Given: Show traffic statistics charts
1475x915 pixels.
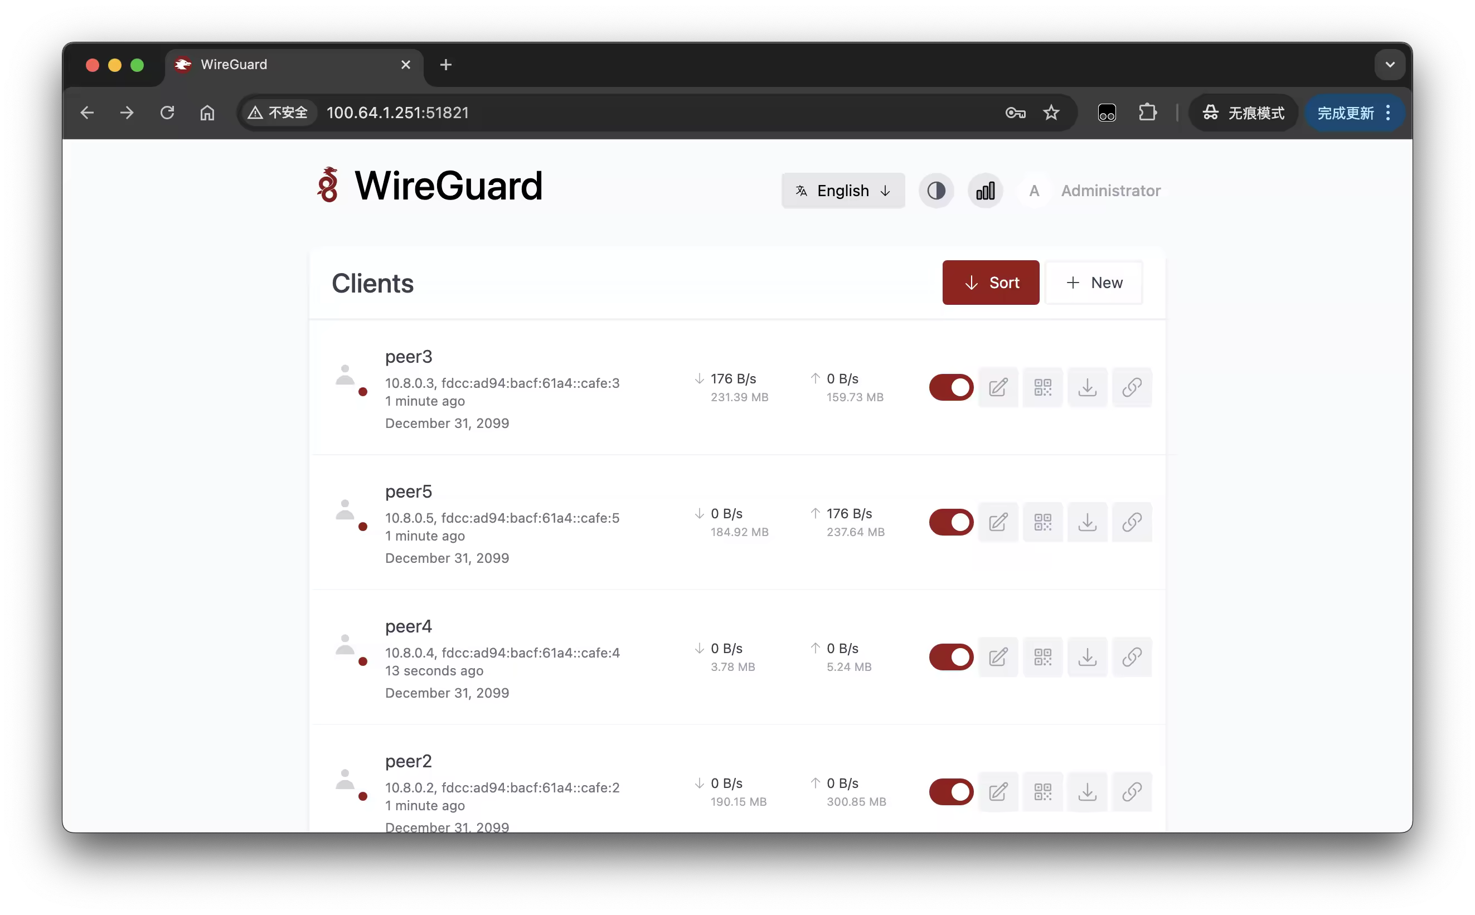Looking at the screenshot, I should click(x=985, y=191).
